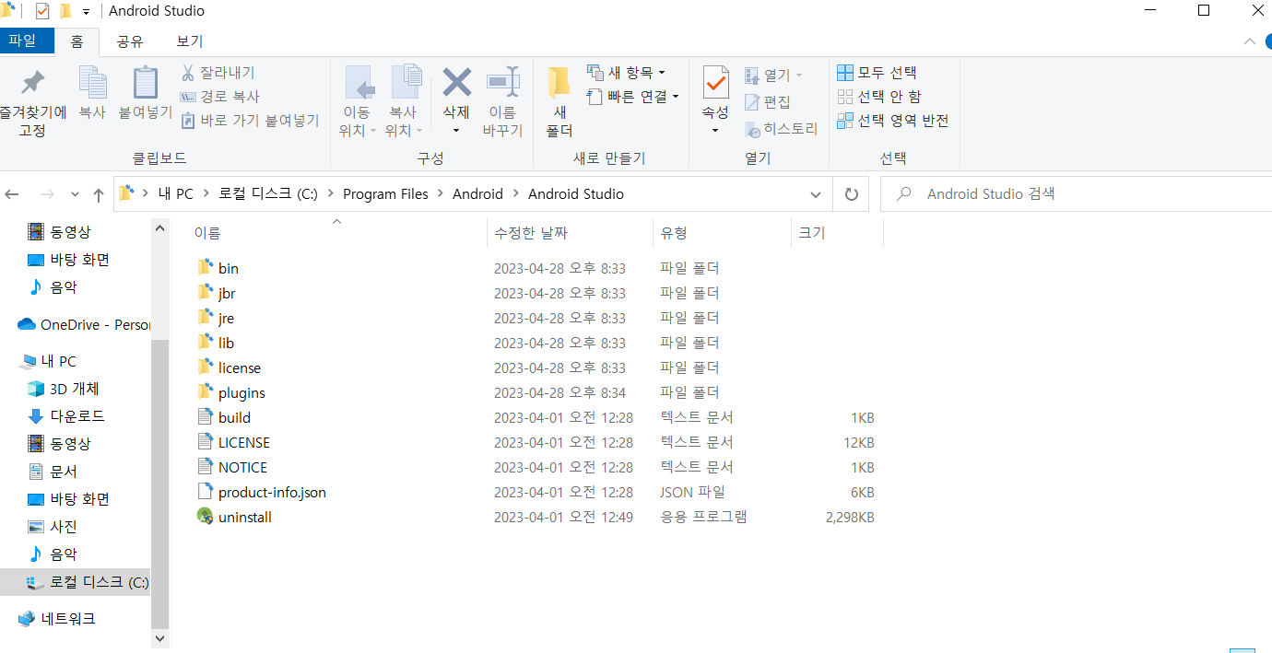Image resolution: width=1272 pixels, height=653 pixels.
Task: Click Program Files in the address bar
Action: pyautogui.click(x=385, y=193)
